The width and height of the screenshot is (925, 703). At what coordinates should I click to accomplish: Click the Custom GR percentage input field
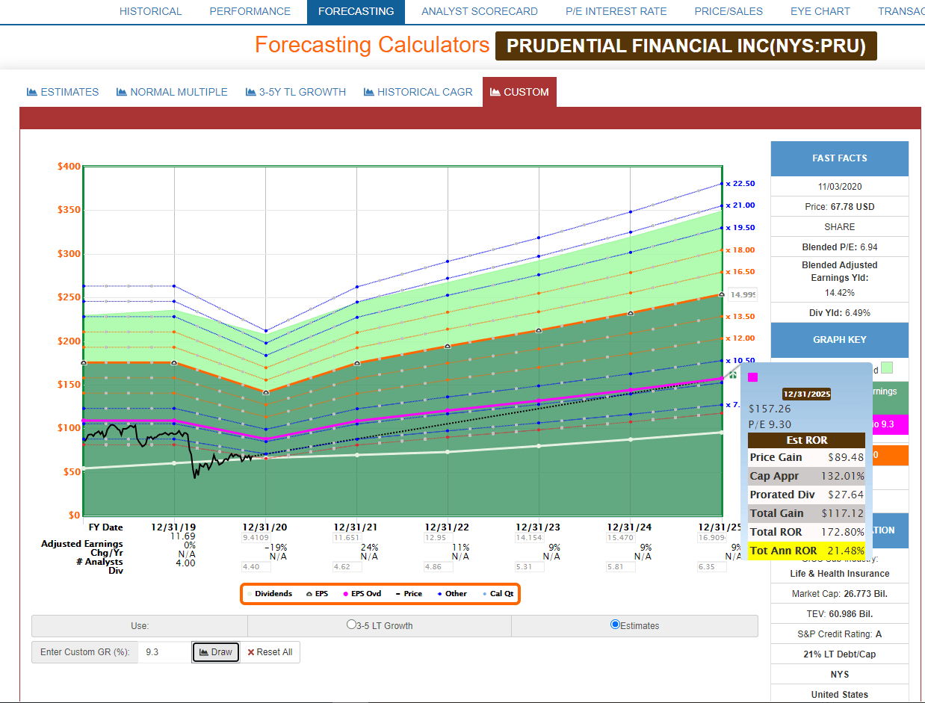tap(164, 652)
